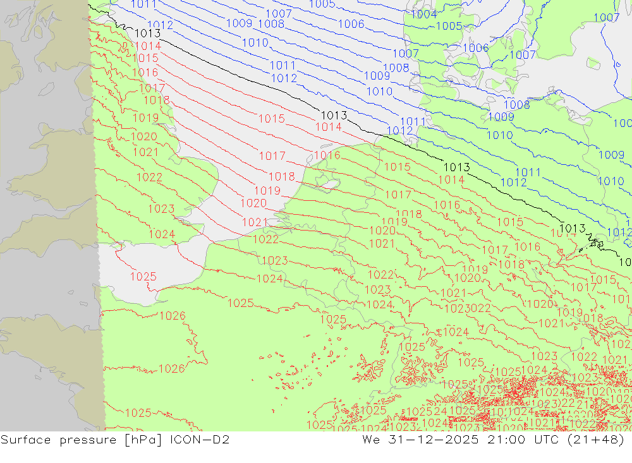Click the 1025 label over the English Channel
Image resolution: width=632 pixels, height=463 pixels.
(143, 277)
